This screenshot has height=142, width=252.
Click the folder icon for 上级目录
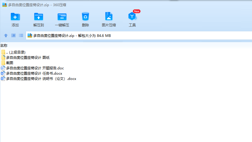pyautogui.click(x=3, y=52)
